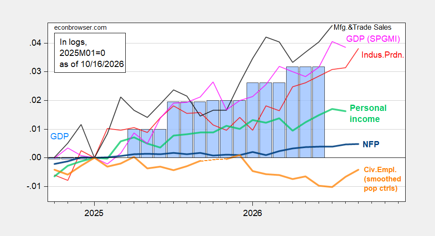Click the '.02' y-axis value
The image size is (435, 236).
[35, 100]
